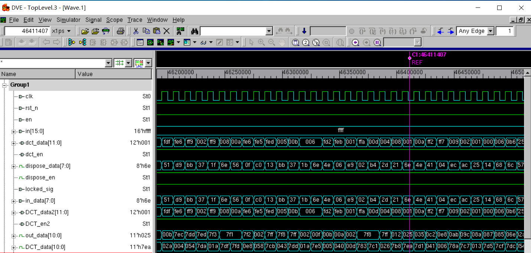
Task: Open the Simulator menu
Action: pyautogui.click(x=68, y=20)
